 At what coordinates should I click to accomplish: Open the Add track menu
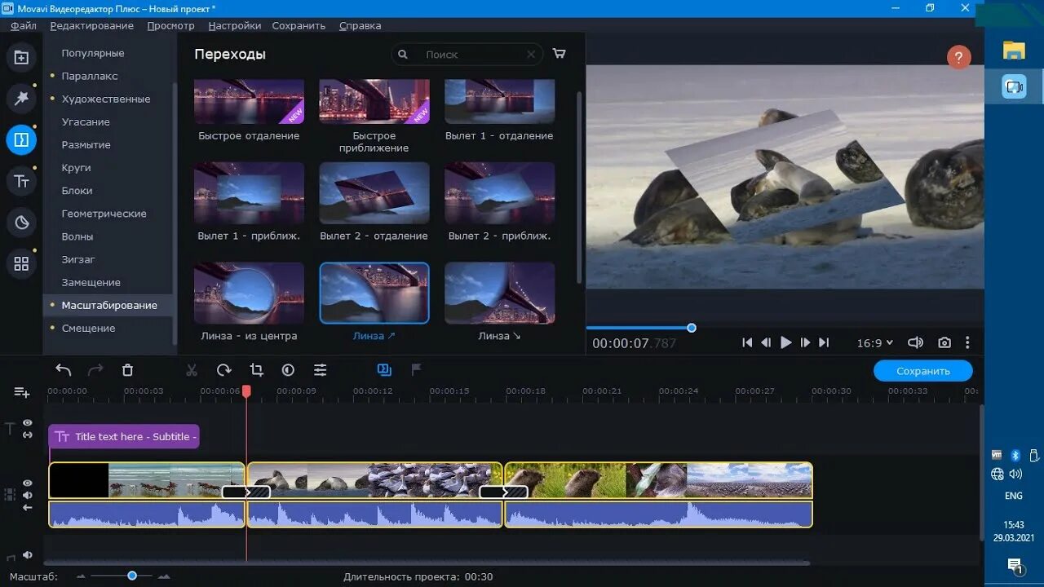click(x=22, y=392)
